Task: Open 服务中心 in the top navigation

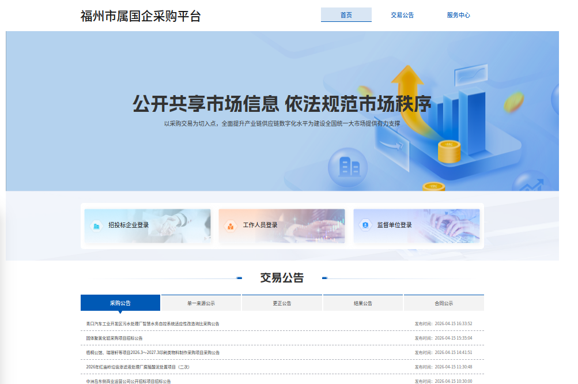Action: tap(458, 15)
